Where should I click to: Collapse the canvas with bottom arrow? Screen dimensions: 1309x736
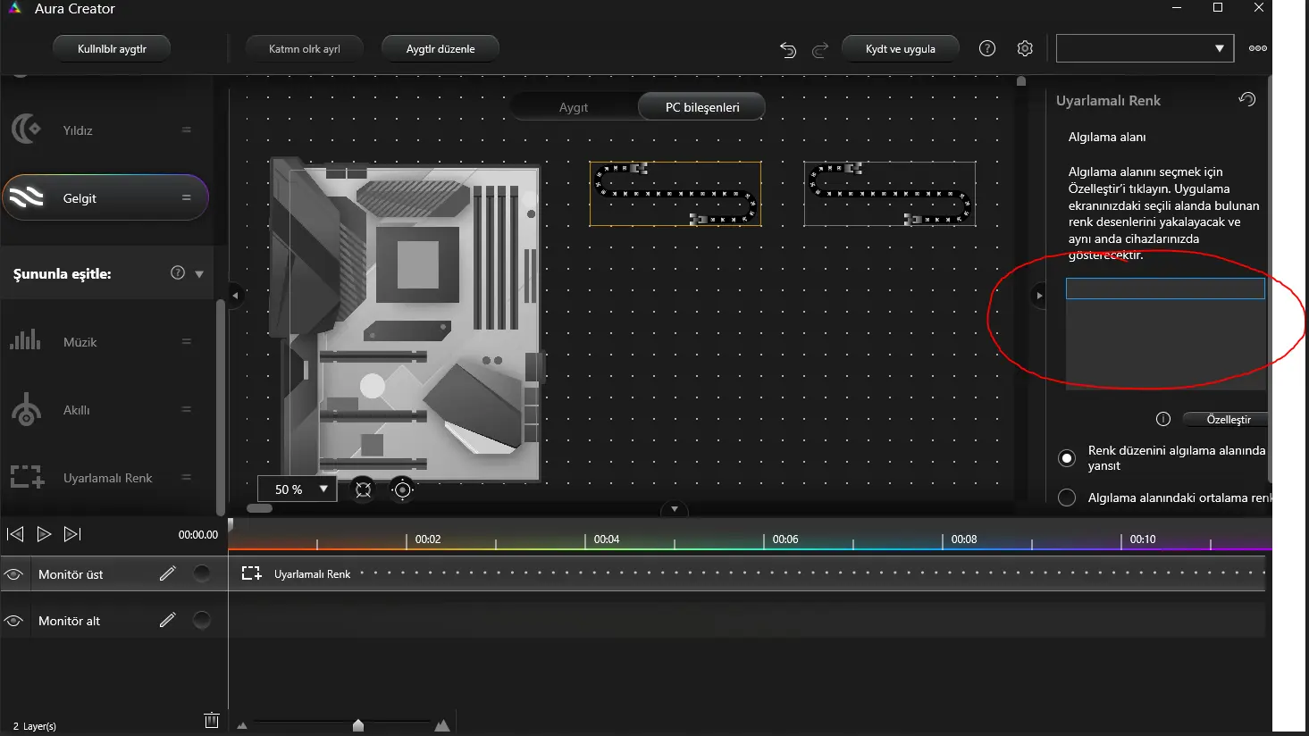(675, 509)
